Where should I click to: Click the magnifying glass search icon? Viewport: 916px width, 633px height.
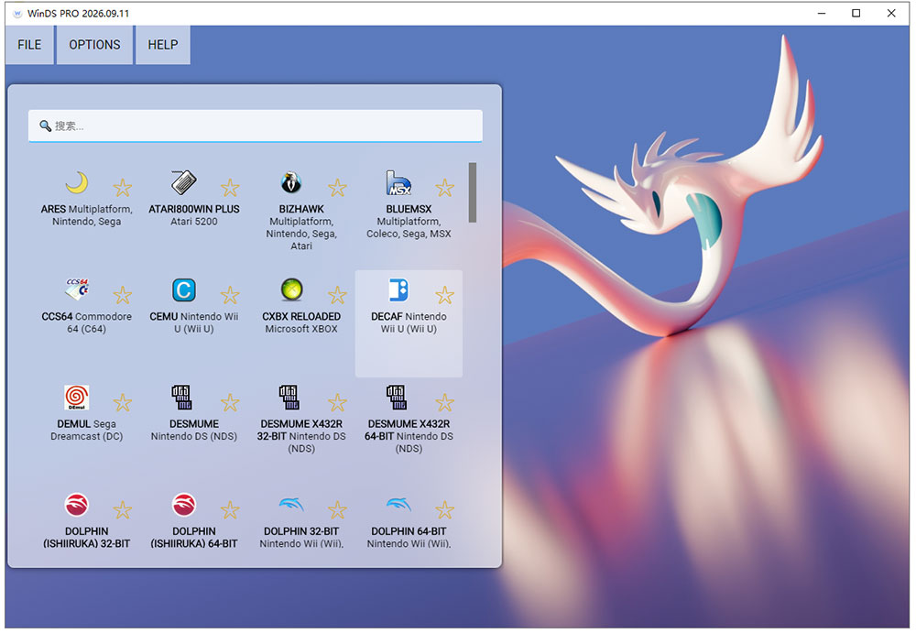point(45,126)
